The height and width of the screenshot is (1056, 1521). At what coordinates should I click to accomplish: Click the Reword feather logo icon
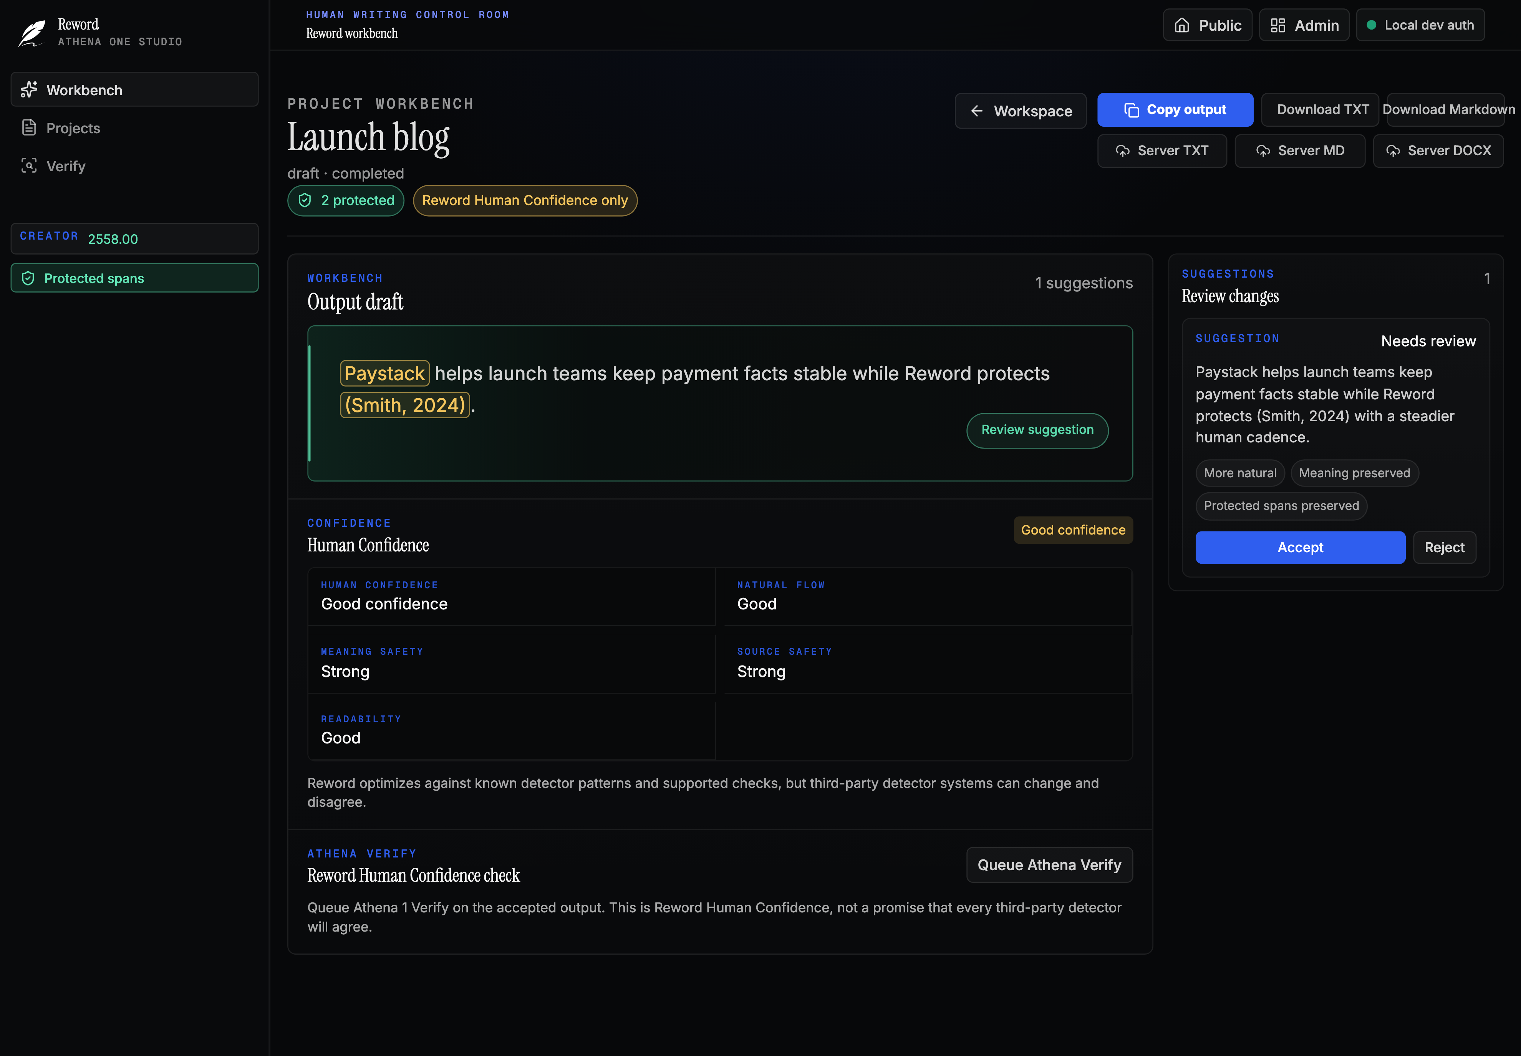coord(32,33)
